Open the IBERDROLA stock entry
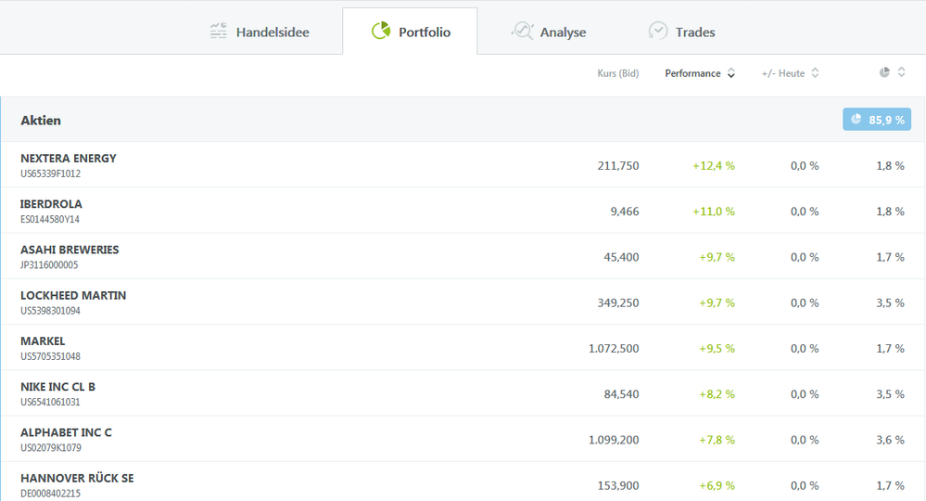 click(51, 204)
